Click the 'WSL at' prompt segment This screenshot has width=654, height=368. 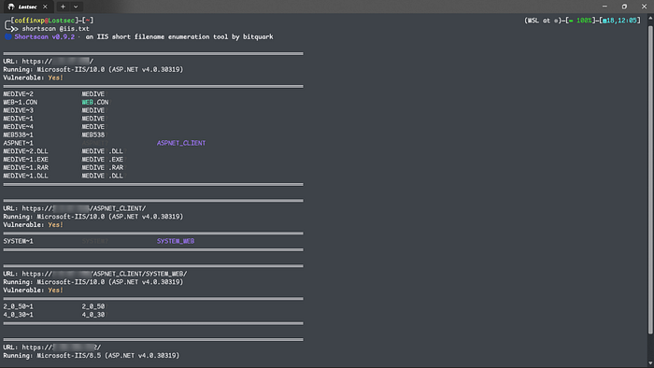click(539, 21)
